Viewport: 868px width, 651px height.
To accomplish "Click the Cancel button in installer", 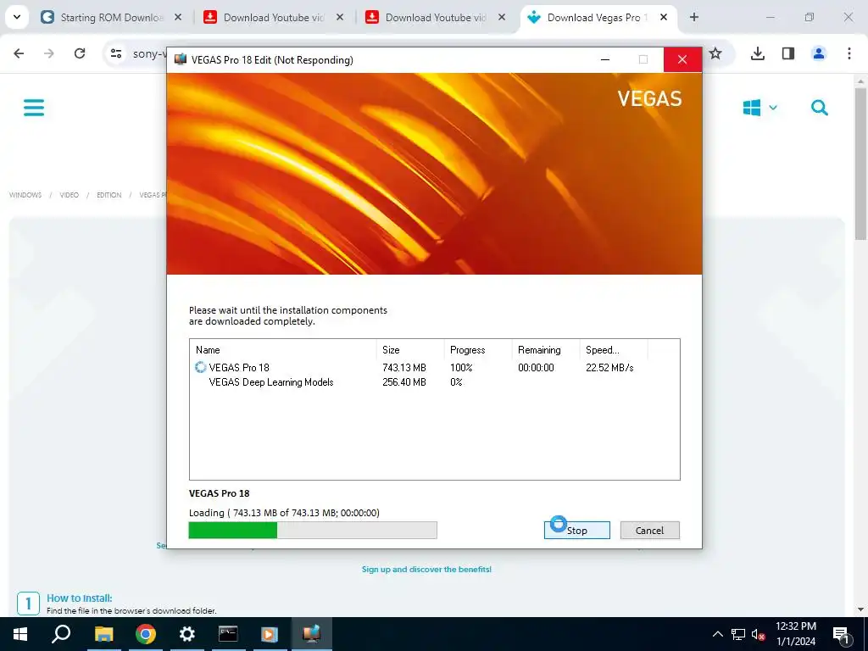I will [649, 530].
